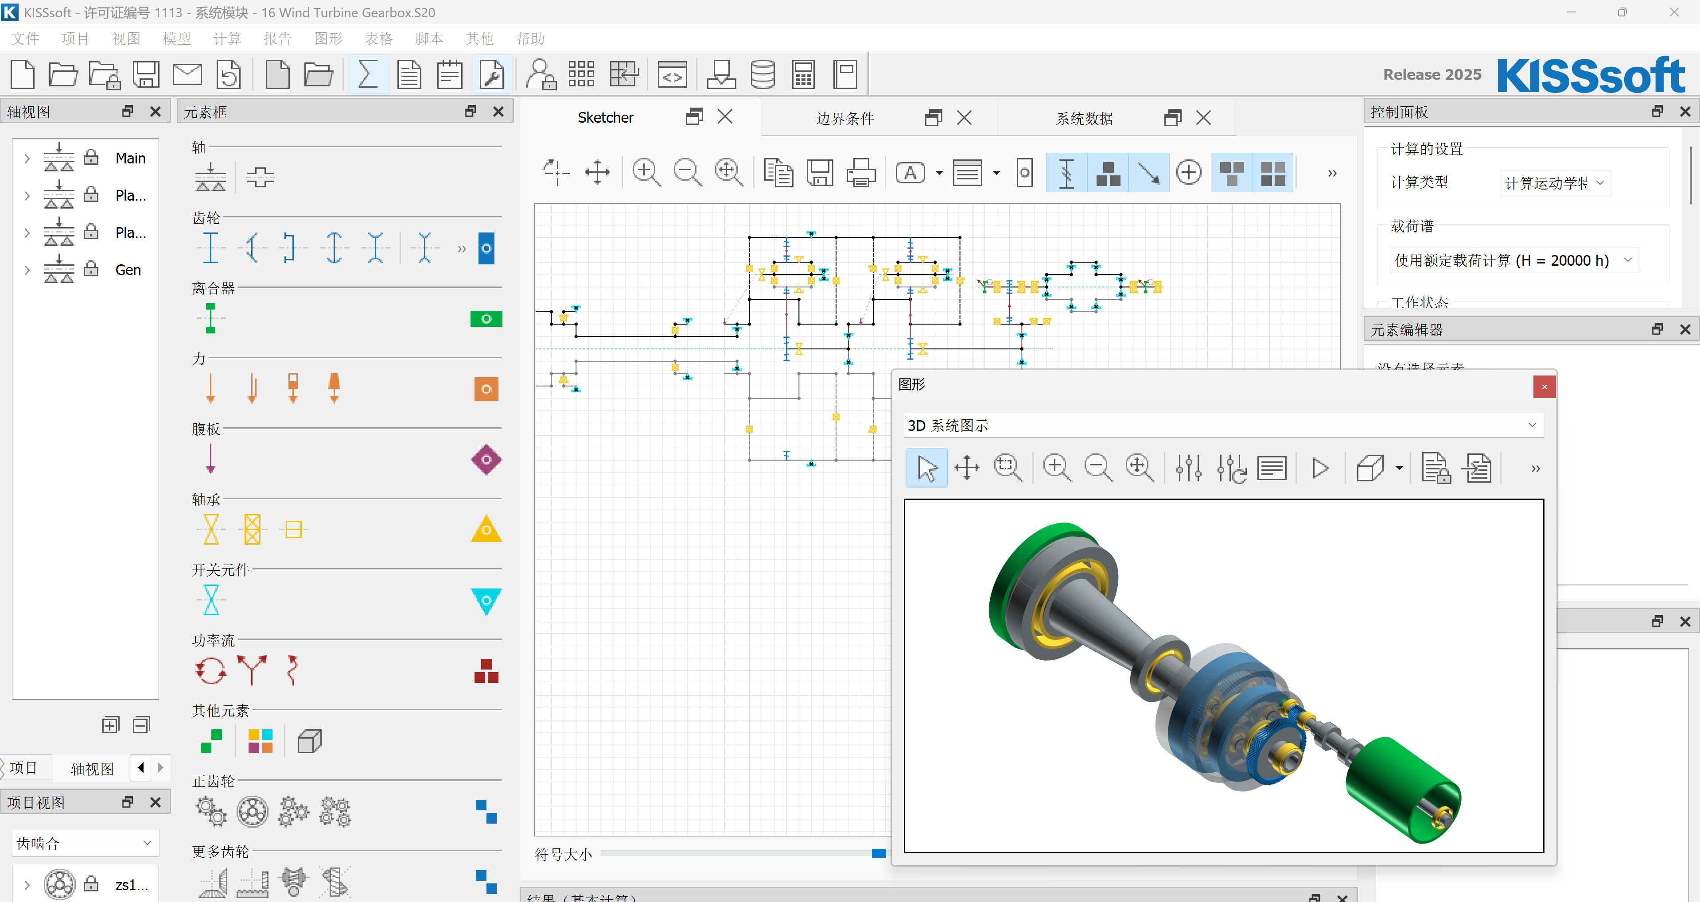The width and height of the screenshot is (1700, 902).
Task: Expand all with the plus box icon
Action: coord(111,725)
